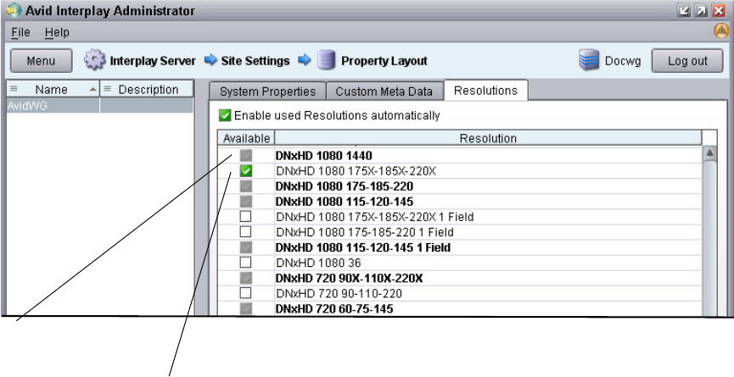Click the DNxHD 1080 1440 checkbox
The image size is (734, 377).
[x=246, y=156]
